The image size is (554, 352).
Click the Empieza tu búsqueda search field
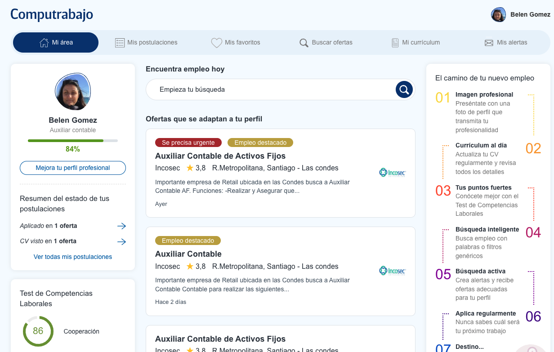[x=270, y=89]
